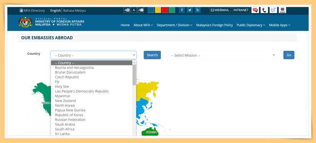Open the Department / Division dropdown menu

pyautogui.click(x=174, y=25)
